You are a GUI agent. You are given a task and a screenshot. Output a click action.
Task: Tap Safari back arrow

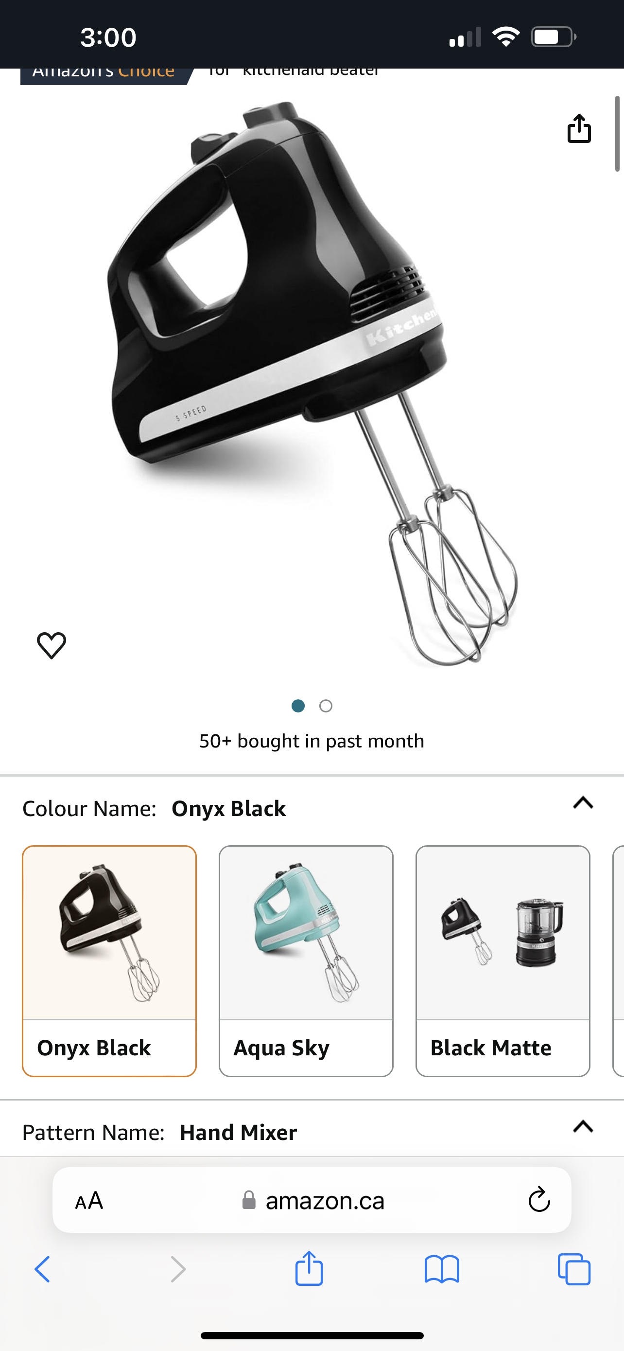[42, 1269]
